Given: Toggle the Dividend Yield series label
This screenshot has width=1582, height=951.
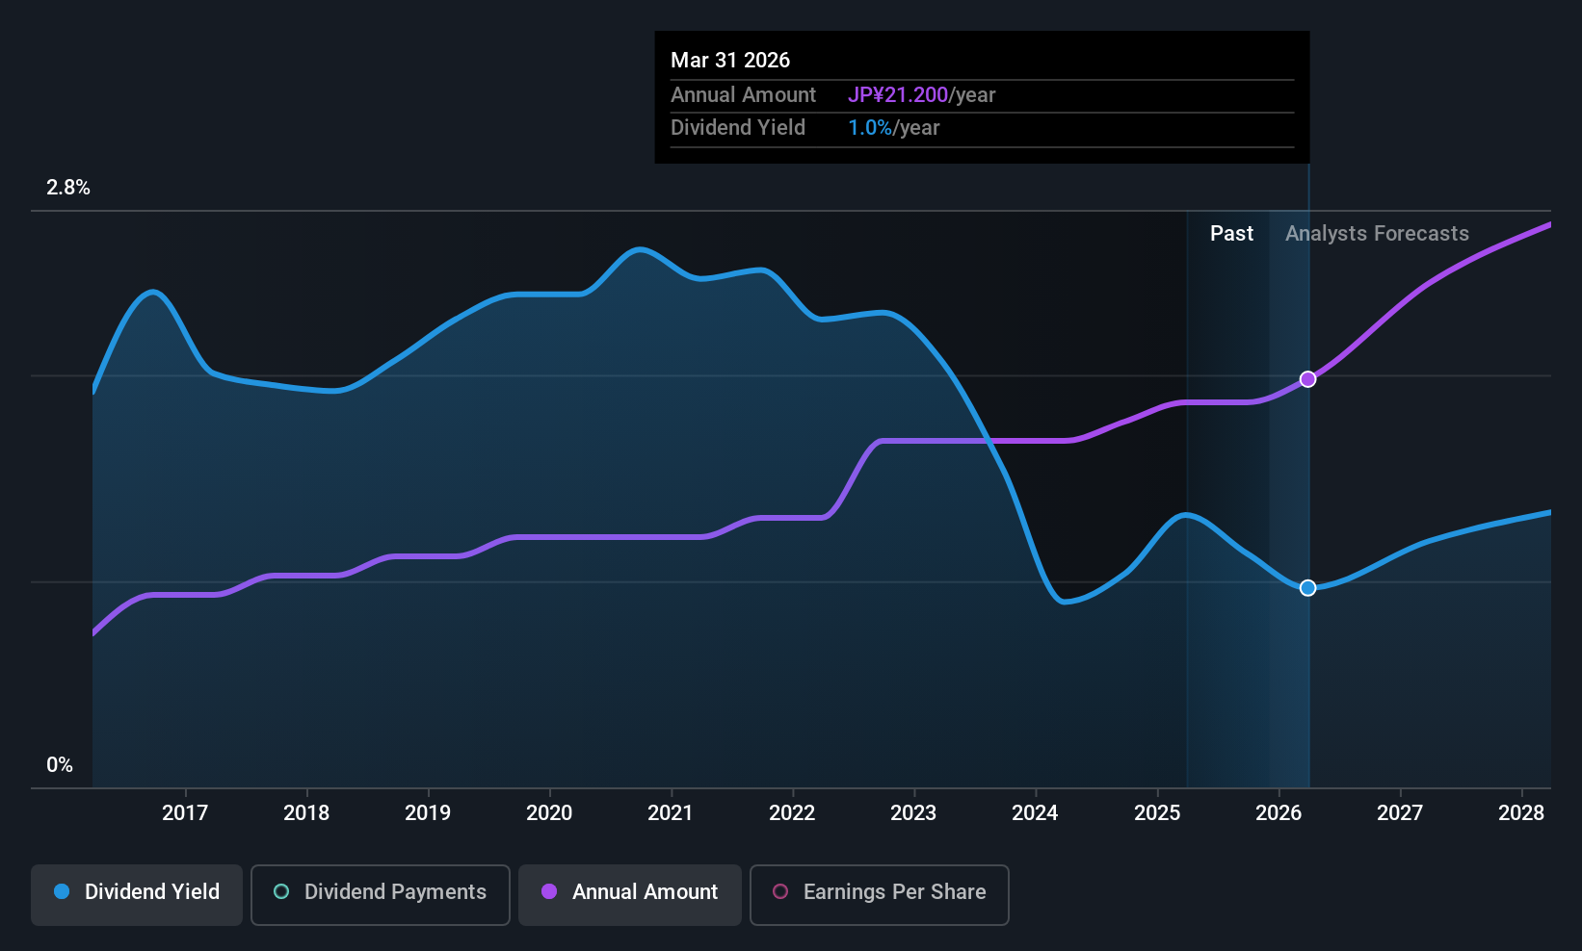Looking at the screenshot, I should pyautogui.click(x=152, y=892).
